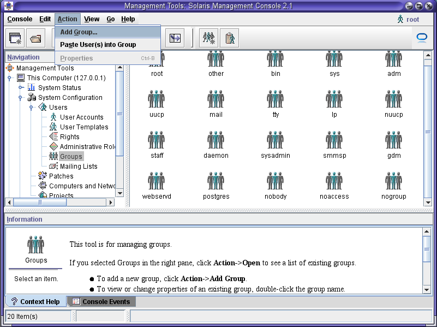Select the nogroup group icon
The height and width of the screenshot is (327, 437).
[x=393, y=181]
